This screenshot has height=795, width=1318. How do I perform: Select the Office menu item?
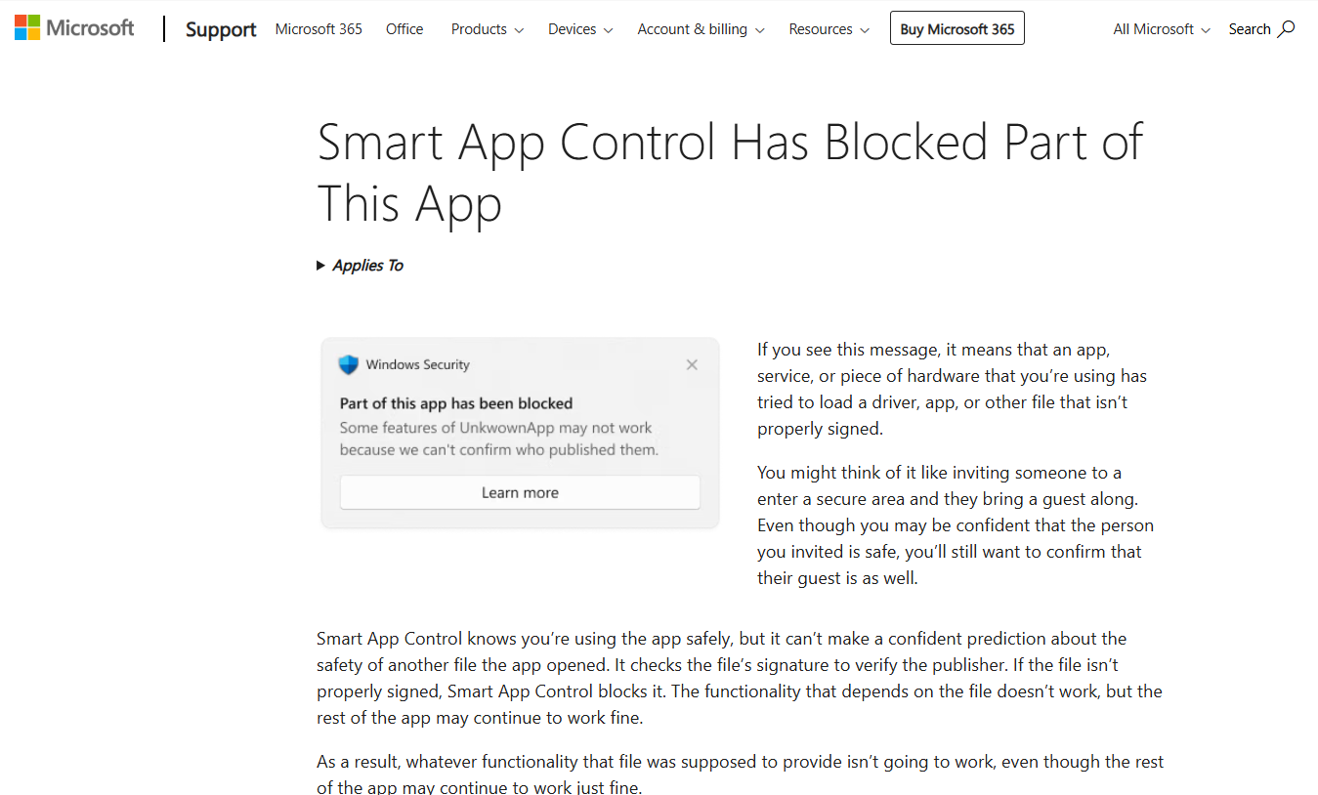[404, 29]
